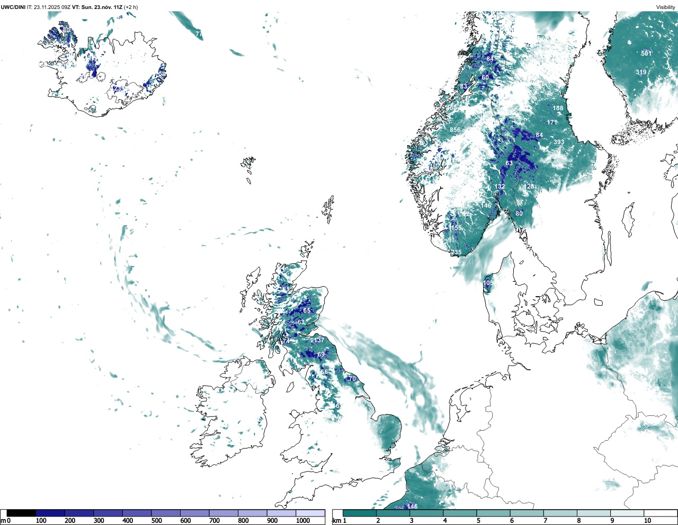Click the '188' visibility value in Sweden
This screenshot has width=678, height=525.
558,108
